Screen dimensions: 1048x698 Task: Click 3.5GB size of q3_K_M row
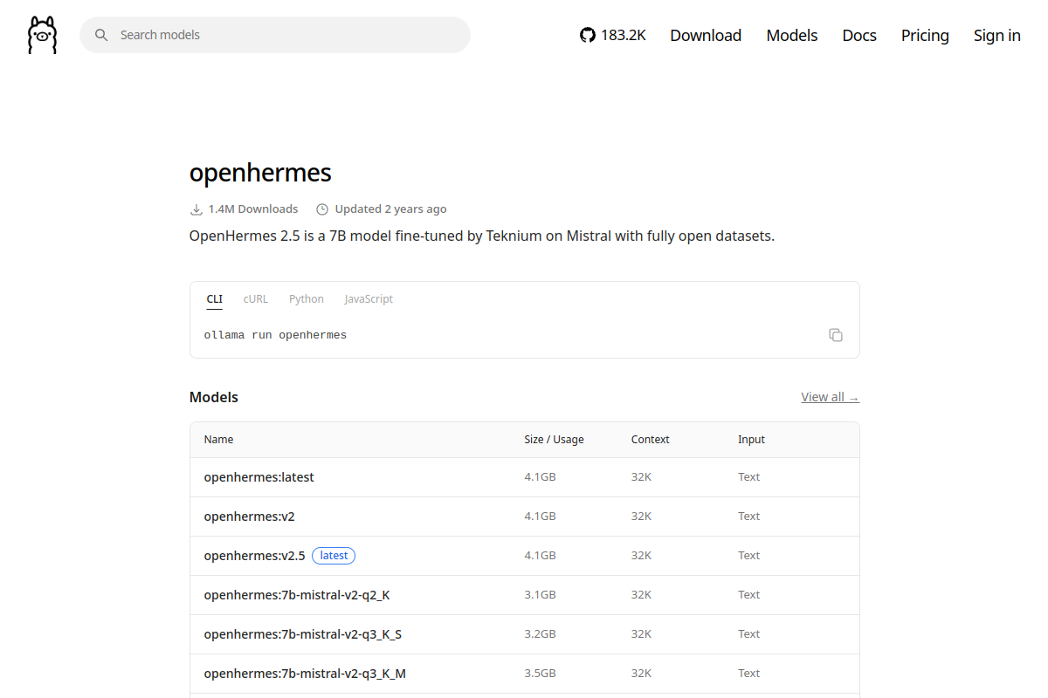[540, 674]
